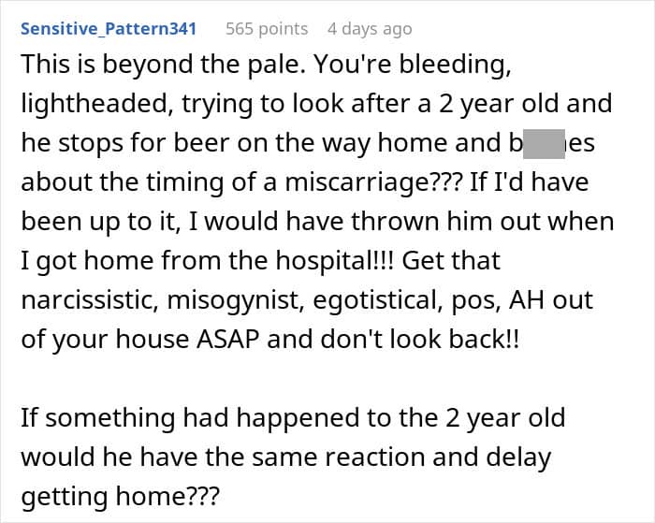Screen dimensions: 655x523
Task: Click the gray censored block in the comment
Action: 544,144
